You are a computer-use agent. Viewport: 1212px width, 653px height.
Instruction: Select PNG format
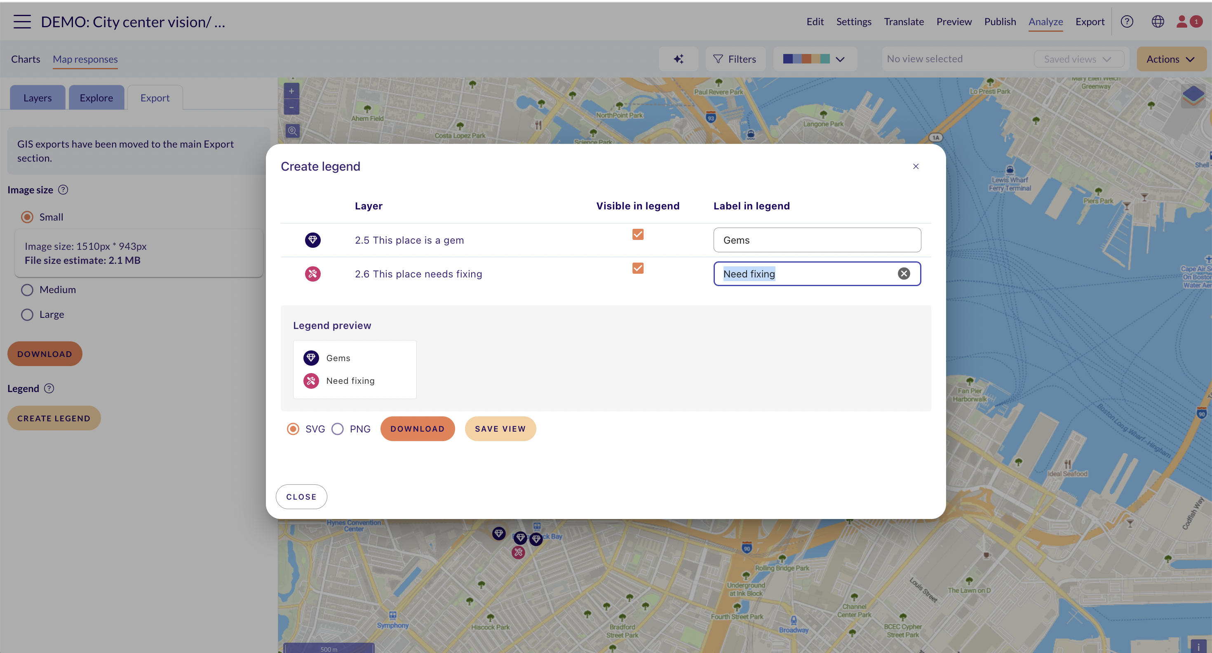click(x=337, y=429)
